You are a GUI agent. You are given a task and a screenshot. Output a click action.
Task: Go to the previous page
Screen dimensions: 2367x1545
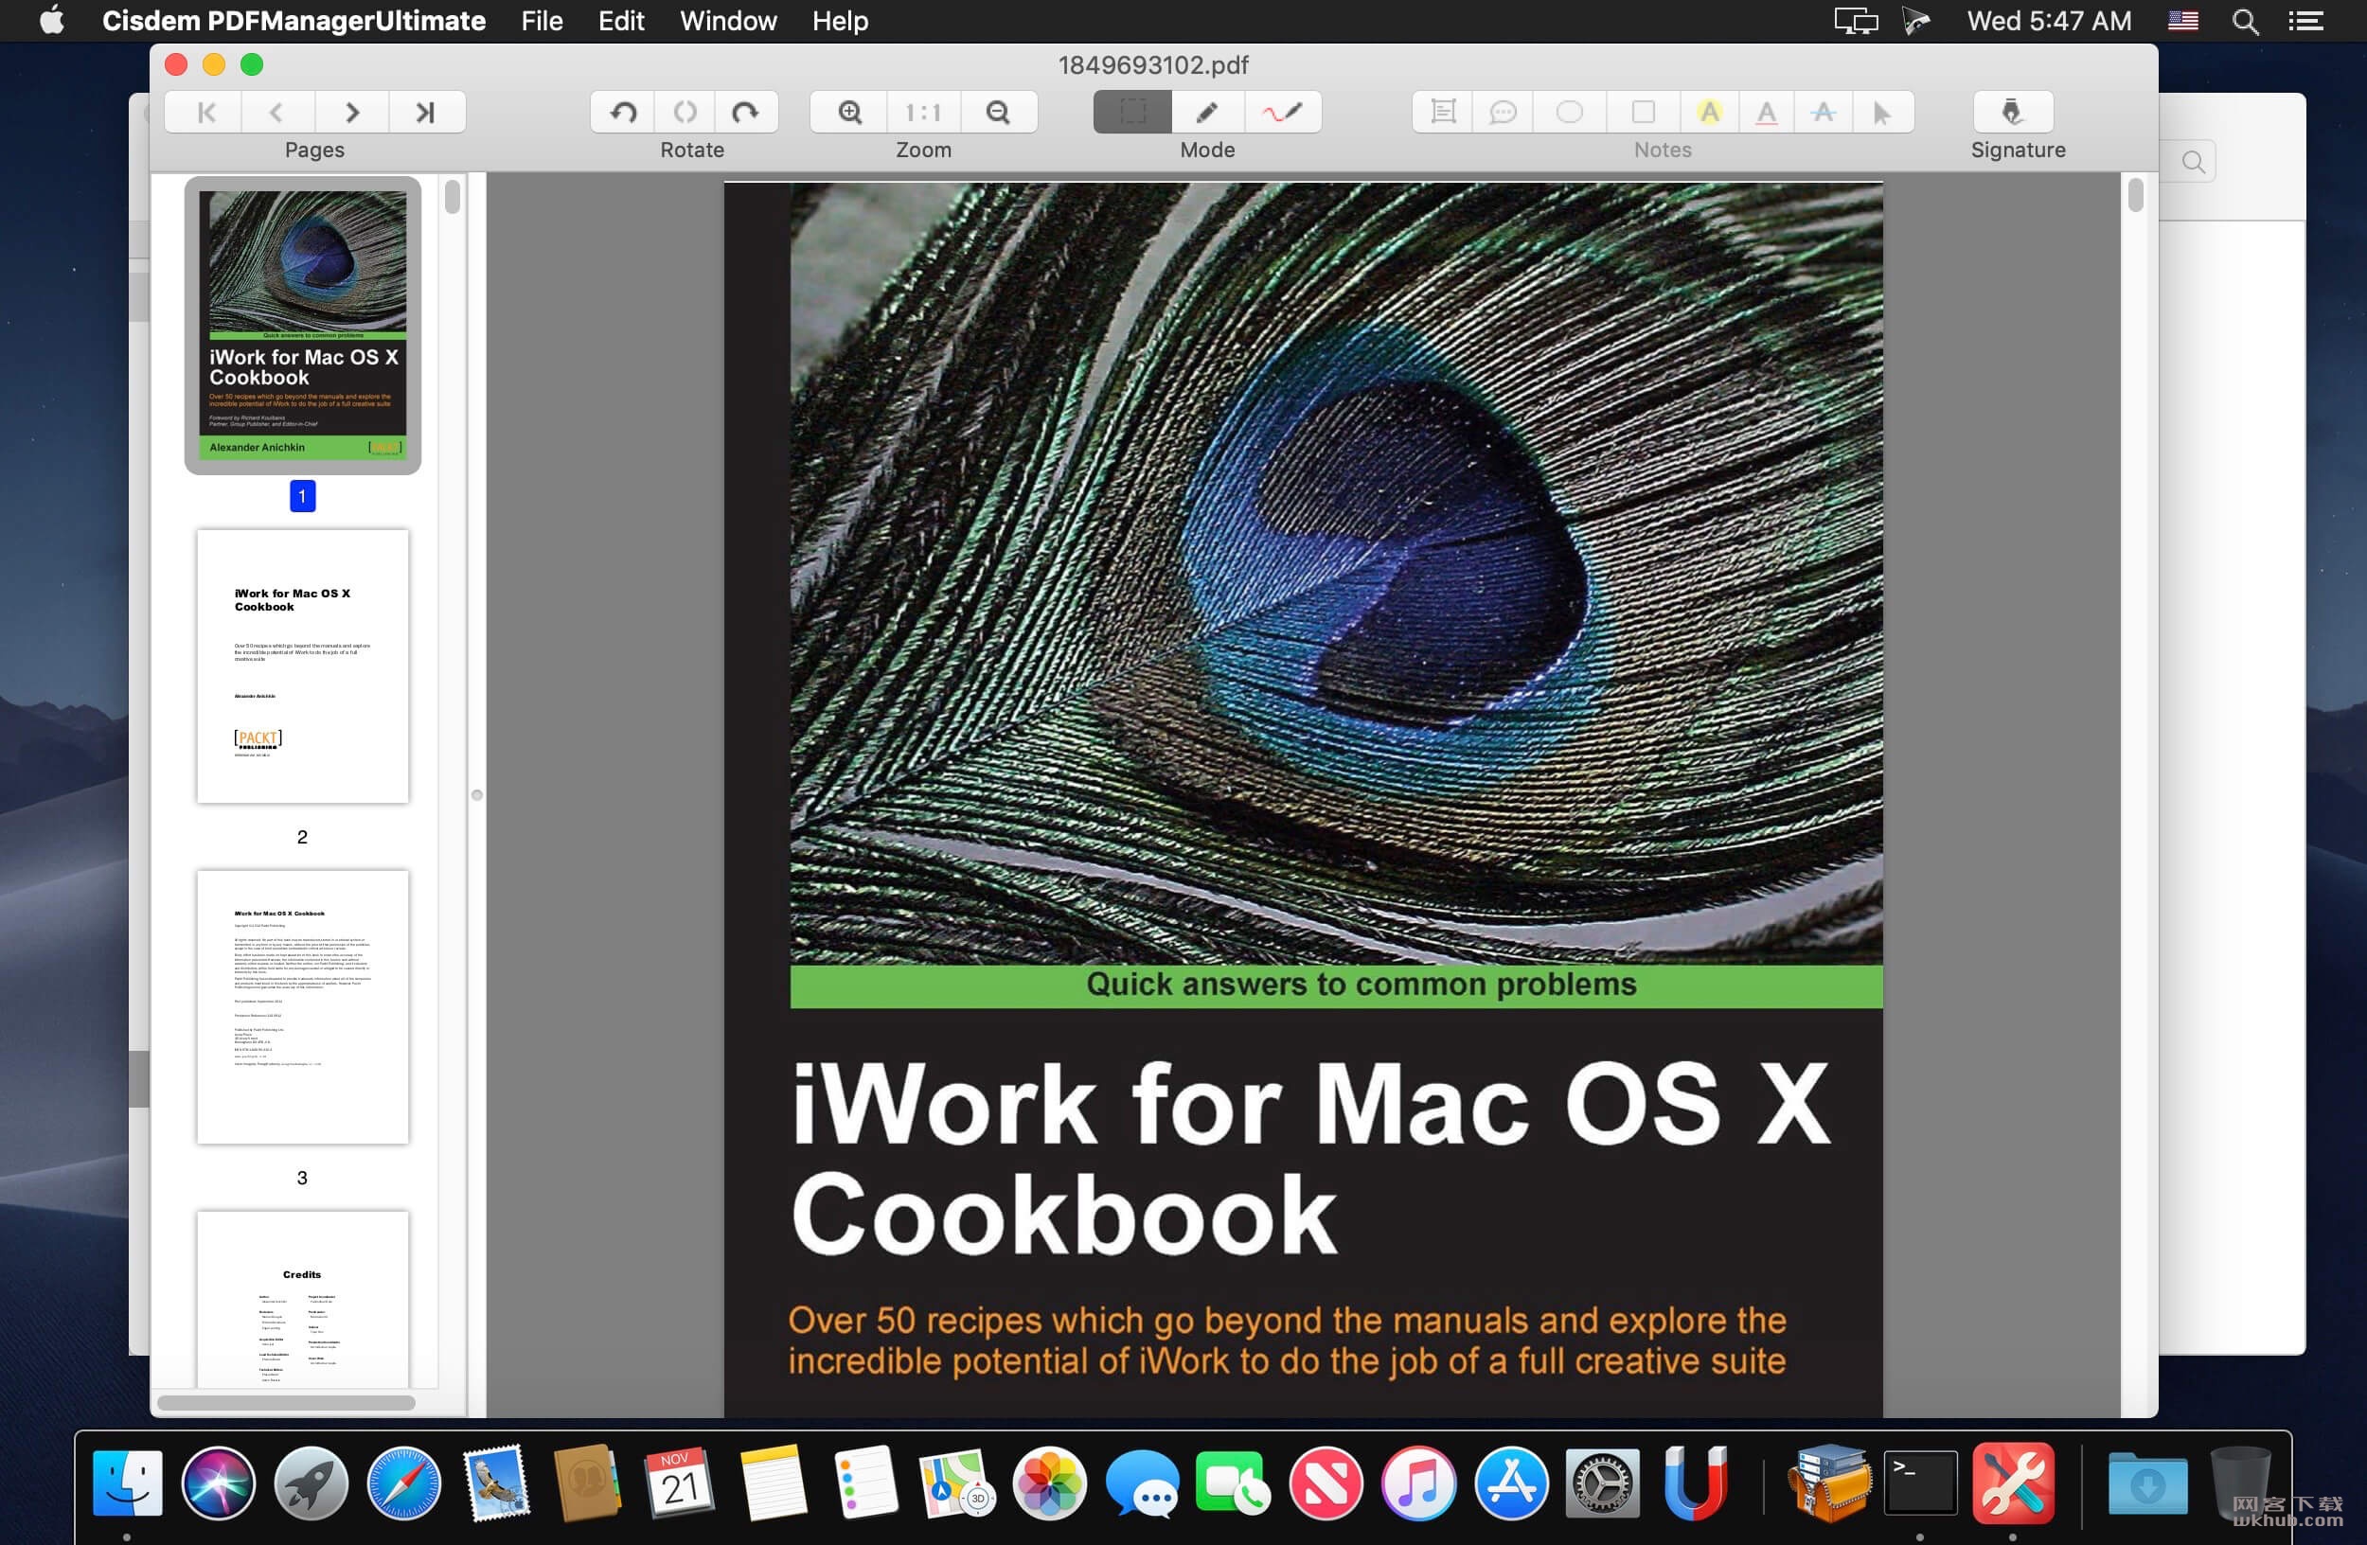pyautogui.click(x=277, y=113)
